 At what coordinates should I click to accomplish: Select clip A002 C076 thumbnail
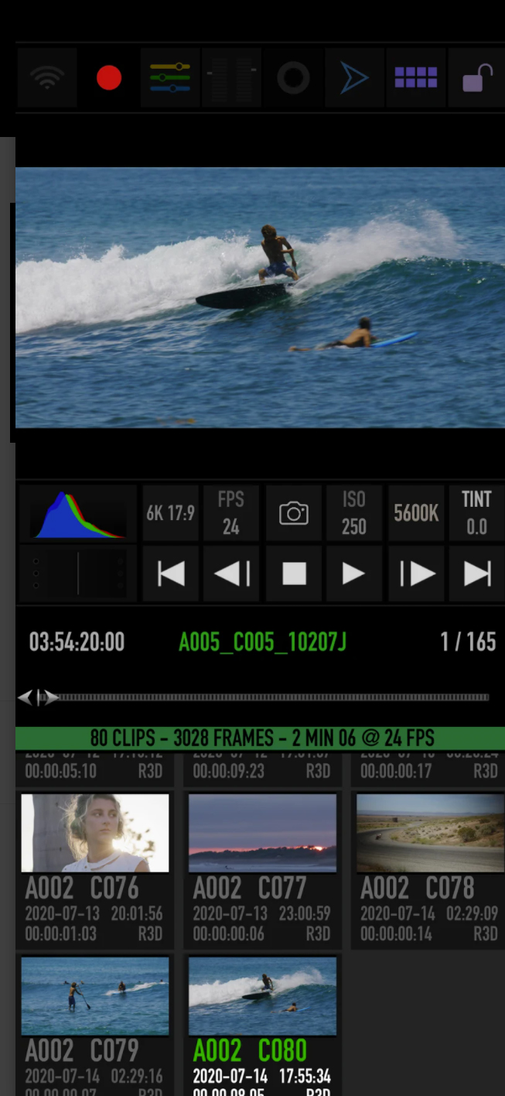pyautogui.click(x=95, y=833)
